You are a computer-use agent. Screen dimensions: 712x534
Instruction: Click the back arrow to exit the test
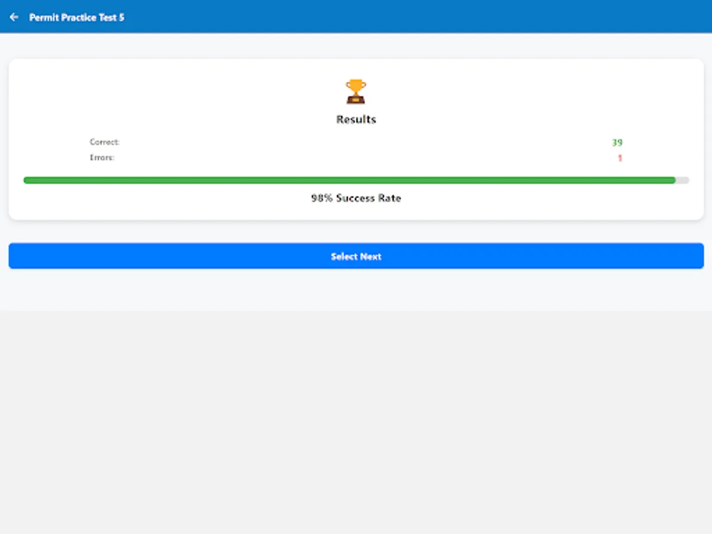[x=14, y=17]
